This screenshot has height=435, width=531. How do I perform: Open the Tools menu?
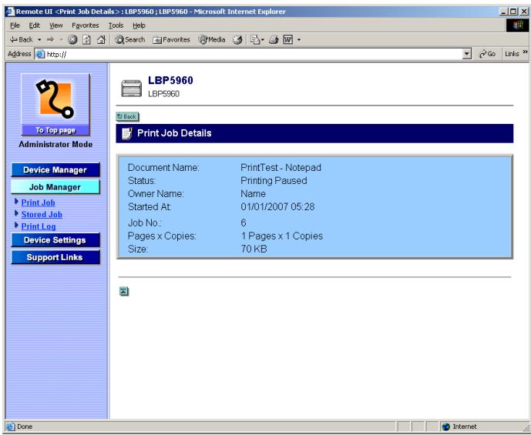point(116,25)
